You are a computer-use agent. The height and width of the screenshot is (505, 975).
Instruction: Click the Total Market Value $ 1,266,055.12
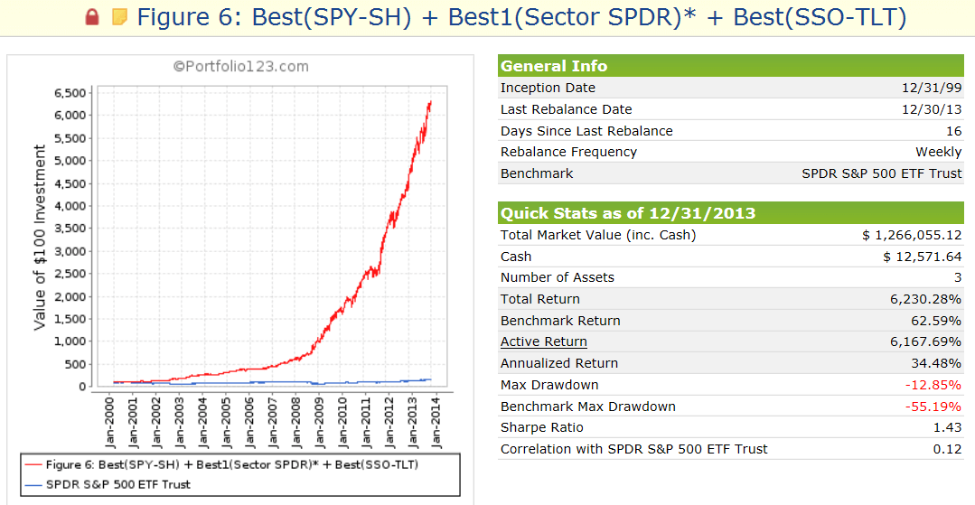(x=912, y=235)
